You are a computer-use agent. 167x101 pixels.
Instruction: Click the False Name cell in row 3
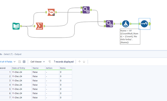(39, 81)
